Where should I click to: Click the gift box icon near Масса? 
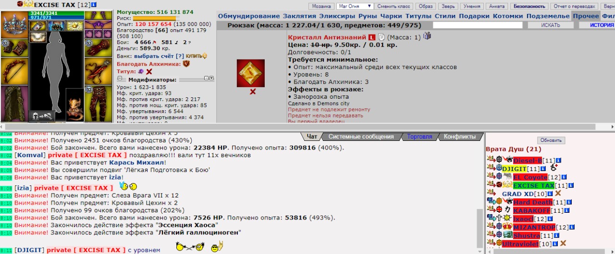[x=427, y=36]
